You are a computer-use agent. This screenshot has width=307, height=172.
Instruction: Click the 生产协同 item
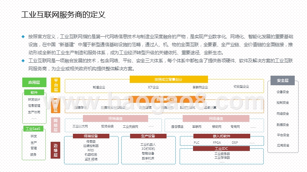point(34,112)
